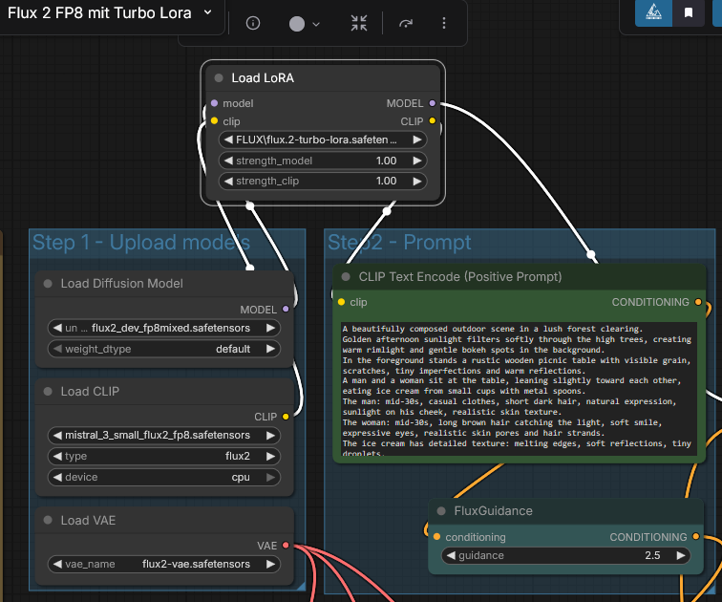Collapse the Load CLIP node dot
Image resolution: width=722 pixels, height=602 pixels.
pyautogui.click(x=48, y=391)
